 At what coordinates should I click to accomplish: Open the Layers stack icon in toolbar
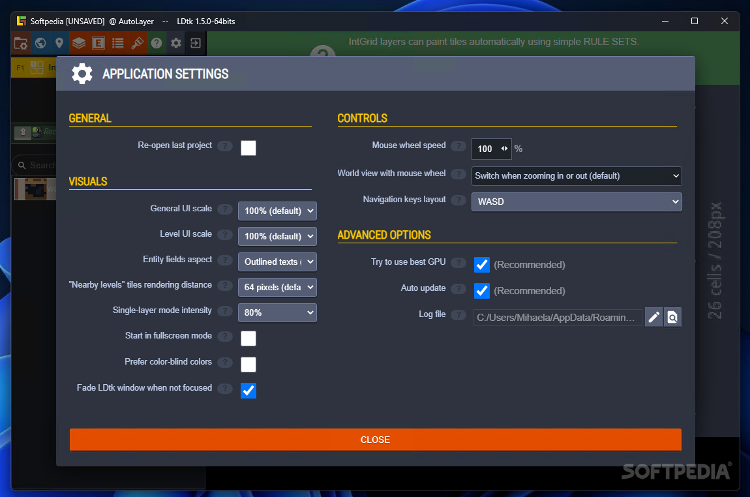click(79, 44)
